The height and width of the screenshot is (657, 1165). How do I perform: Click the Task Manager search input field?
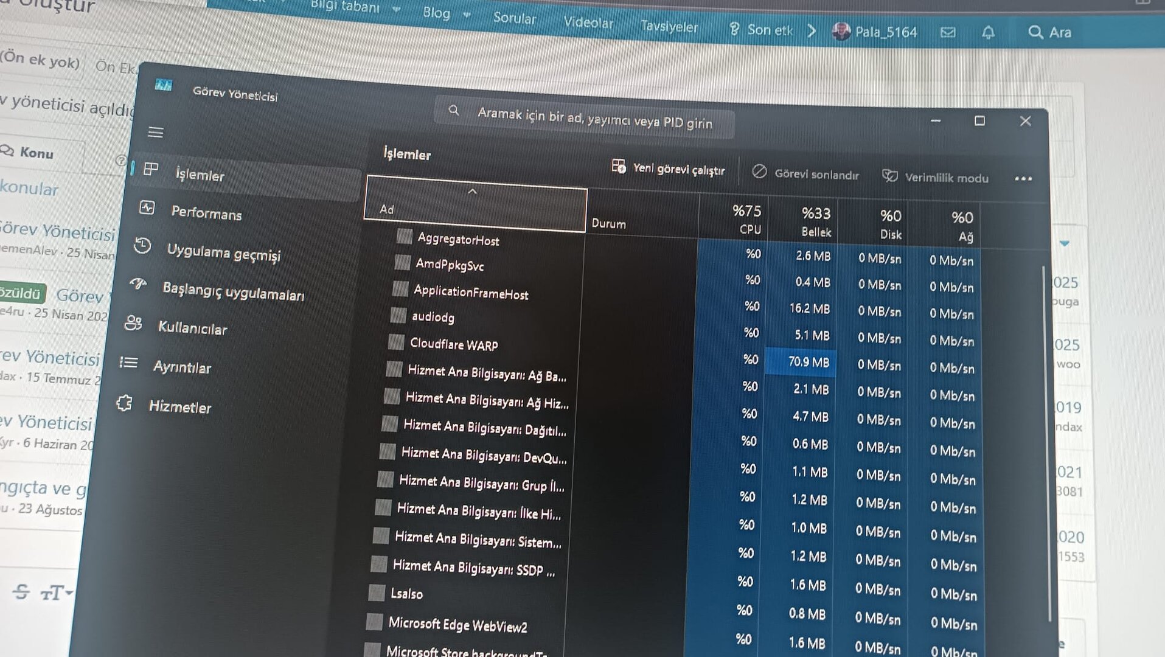tap(585, 117)
